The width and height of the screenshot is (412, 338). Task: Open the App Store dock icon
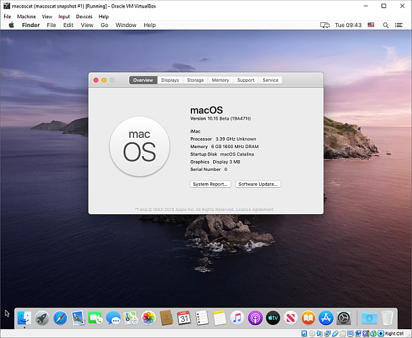pyautogui.click(x=326, y=317)
